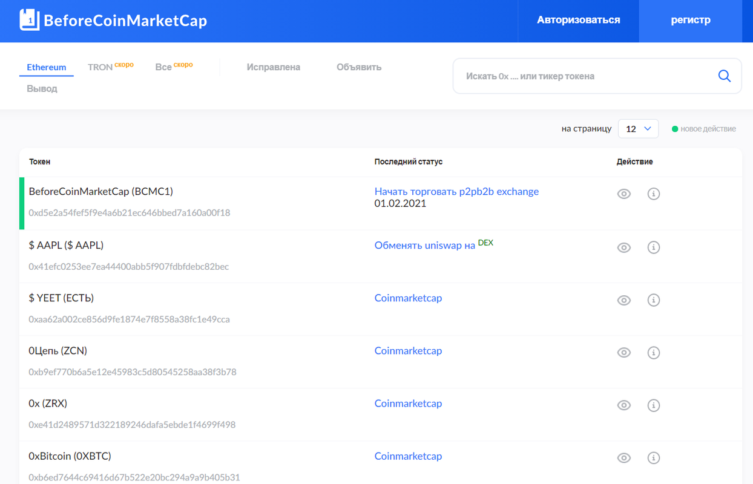Click token name 0Цепь (ZCN)

click(58, 350)
